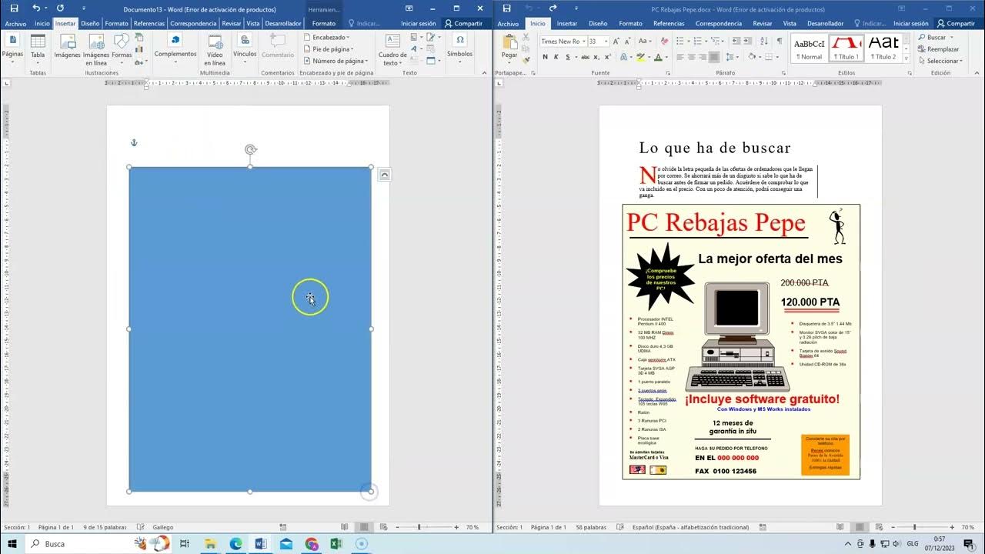985x554 pixels.
Task: Click Gallego language in left status bar
Action: 163,527
